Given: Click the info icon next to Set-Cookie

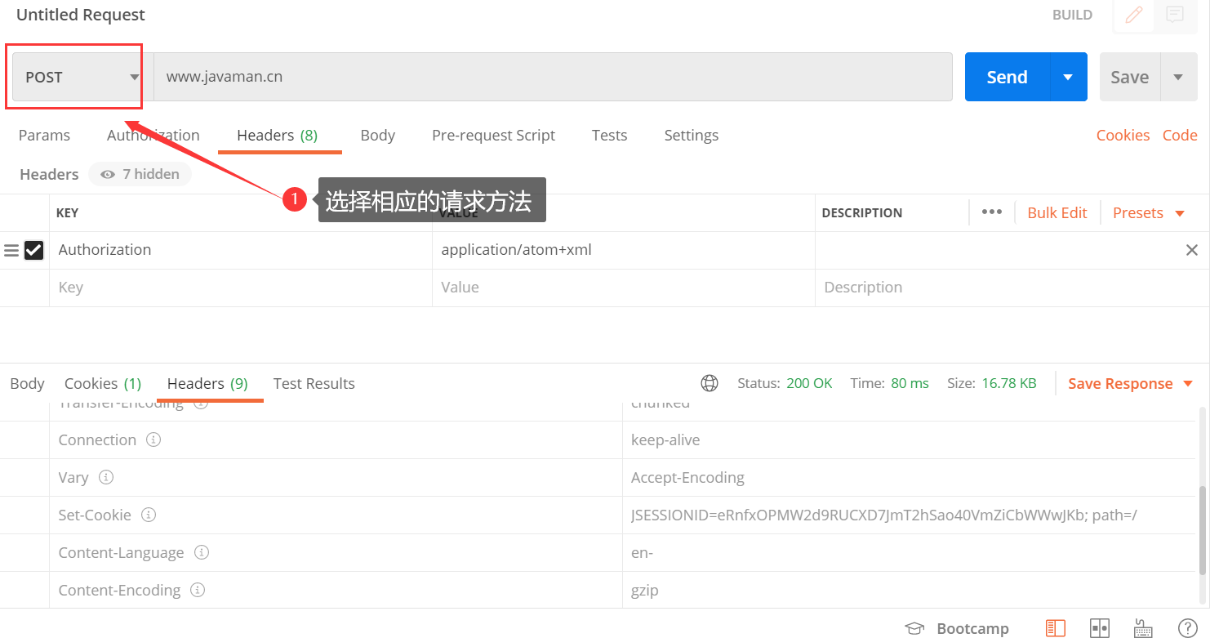Looking at the screenshot, I should pyautogui.click(x=149, y=515).
